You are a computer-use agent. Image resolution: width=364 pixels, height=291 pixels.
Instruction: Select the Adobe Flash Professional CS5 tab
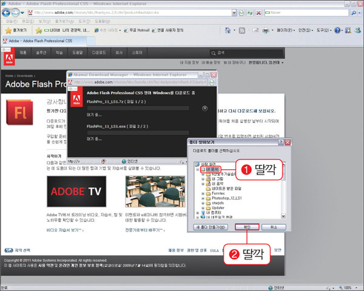pos(44,41)
